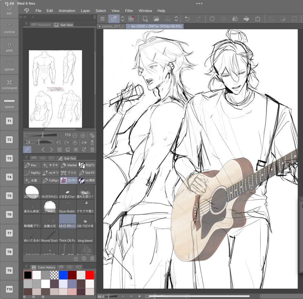Viewport: 303px width, 299px height.
Task: Expand the up/down arrows next to the save icon
Action: coord(176,19)
